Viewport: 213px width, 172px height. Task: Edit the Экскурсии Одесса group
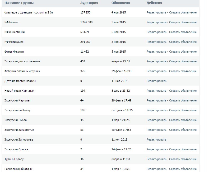[x=156, y=149]
